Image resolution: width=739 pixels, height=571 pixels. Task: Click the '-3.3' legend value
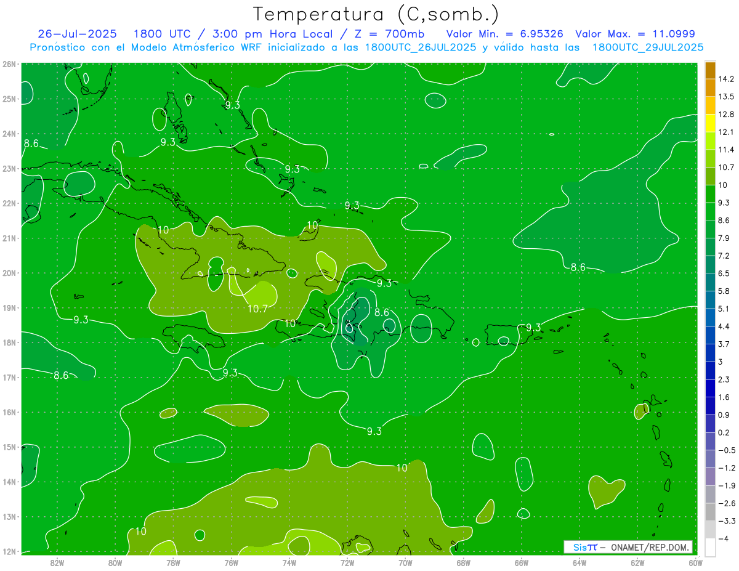point(727,521)
